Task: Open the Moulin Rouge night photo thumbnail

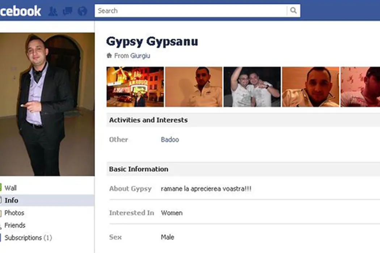Action: pyautogui.click(x=135, y=87)
